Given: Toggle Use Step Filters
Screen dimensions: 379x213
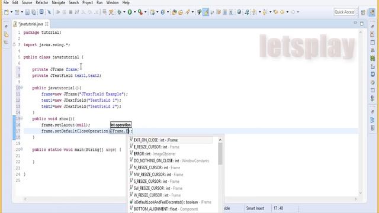Looking at the screenshot, I should pyautogui.click(x=111, y=12).
